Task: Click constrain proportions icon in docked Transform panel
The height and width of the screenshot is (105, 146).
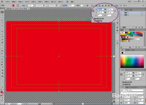Action: [143, 74]
